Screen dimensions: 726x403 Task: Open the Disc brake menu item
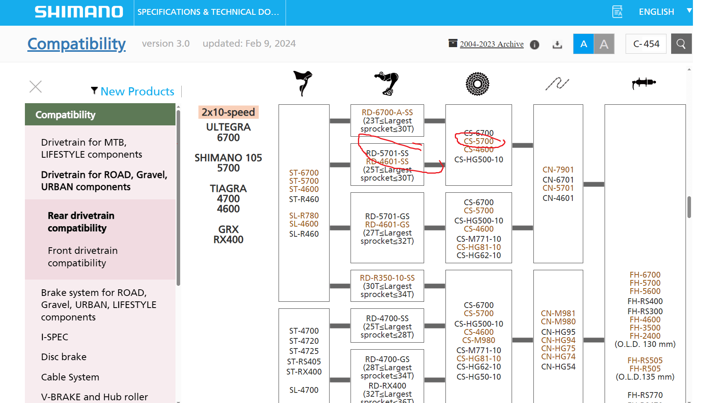click(64, 357)
